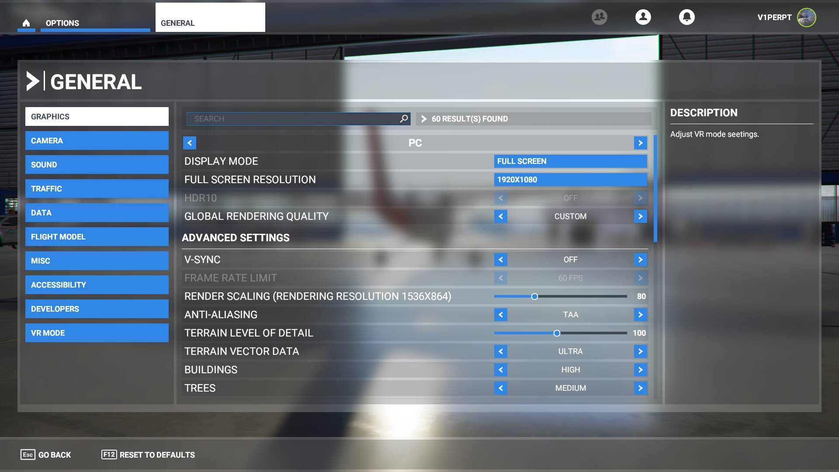Click the search magnifier icon

tap(404, 118)
